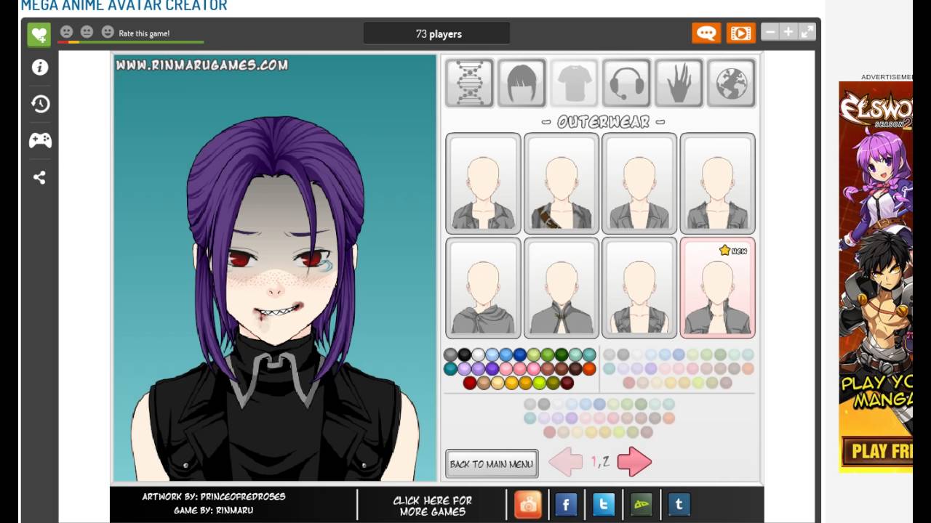
Task: Click the 73 players counter
Action: pyautogui.click(x=437, y=33)
